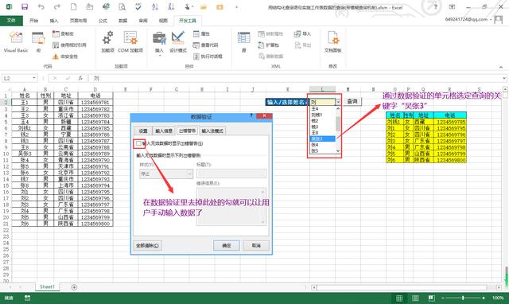The height and width of the screenshot is (304, 509).
Task: Select 刘钱1 in the dropdown list
Action: click(x=323, y=115)
